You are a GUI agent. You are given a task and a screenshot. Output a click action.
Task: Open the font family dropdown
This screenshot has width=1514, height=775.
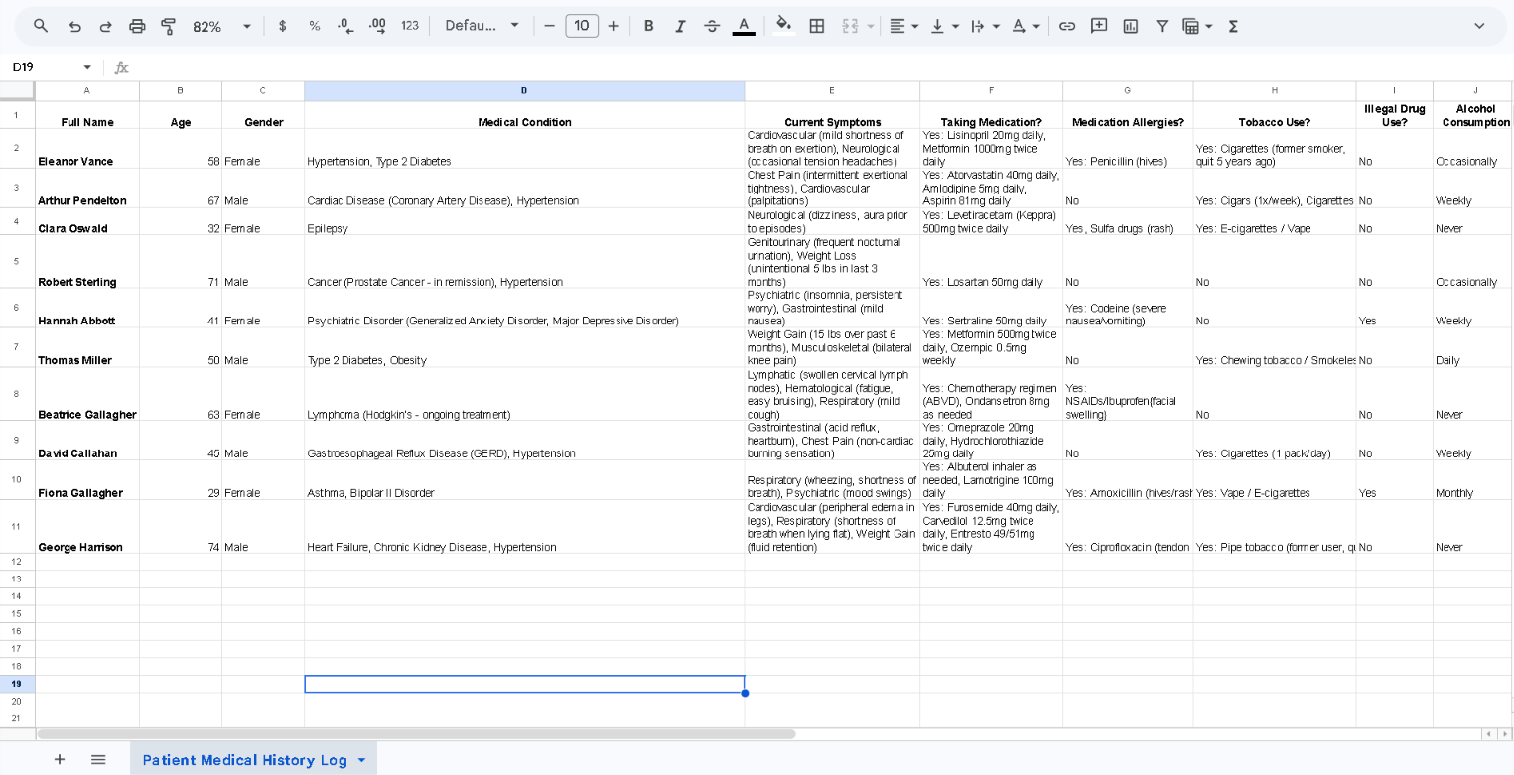pos(482,26)
